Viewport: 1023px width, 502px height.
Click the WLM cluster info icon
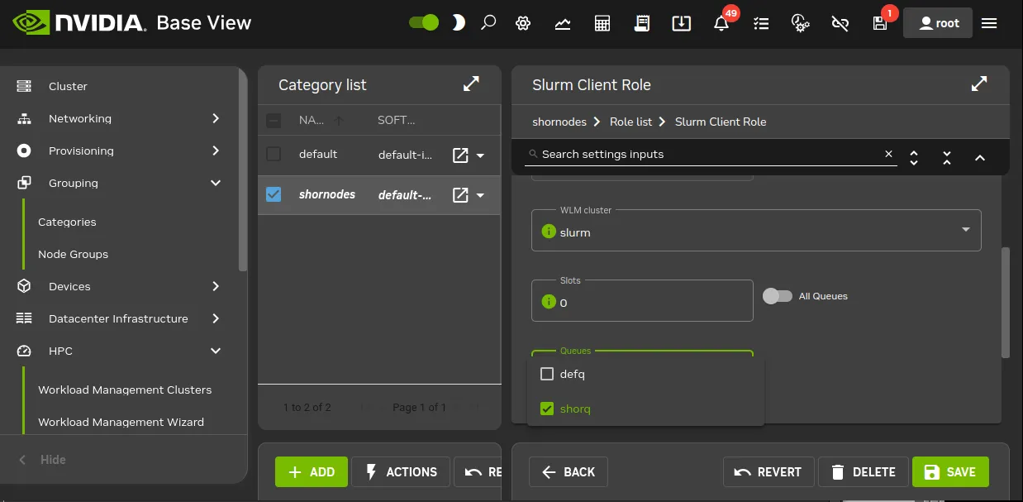point(548,232)
